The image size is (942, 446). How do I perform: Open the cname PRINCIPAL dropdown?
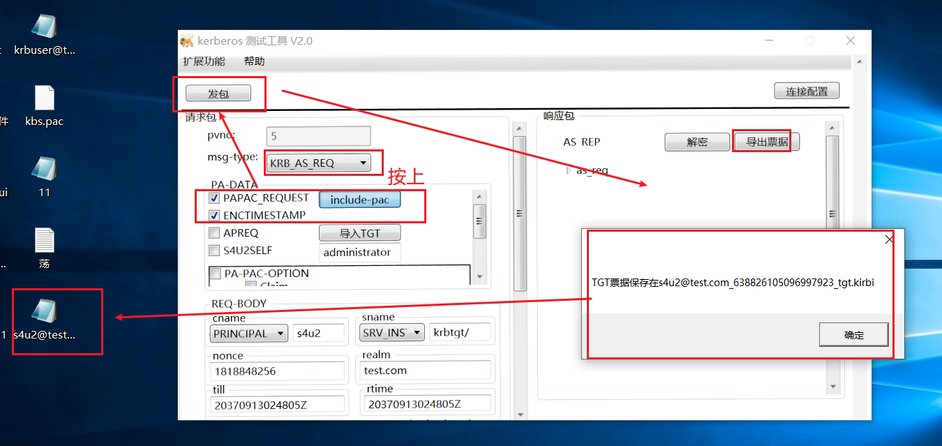click(249, 334)
